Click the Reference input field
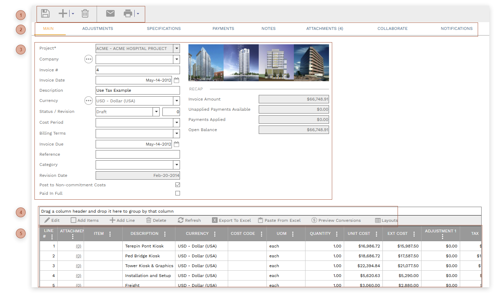 click(137, 154)
